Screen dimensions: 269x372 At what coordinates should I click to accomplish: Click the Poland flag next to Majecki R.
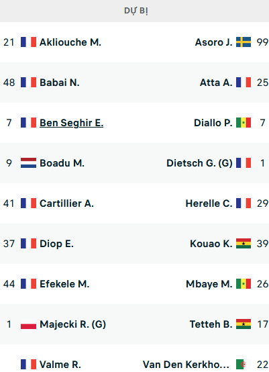pos(28,324)
